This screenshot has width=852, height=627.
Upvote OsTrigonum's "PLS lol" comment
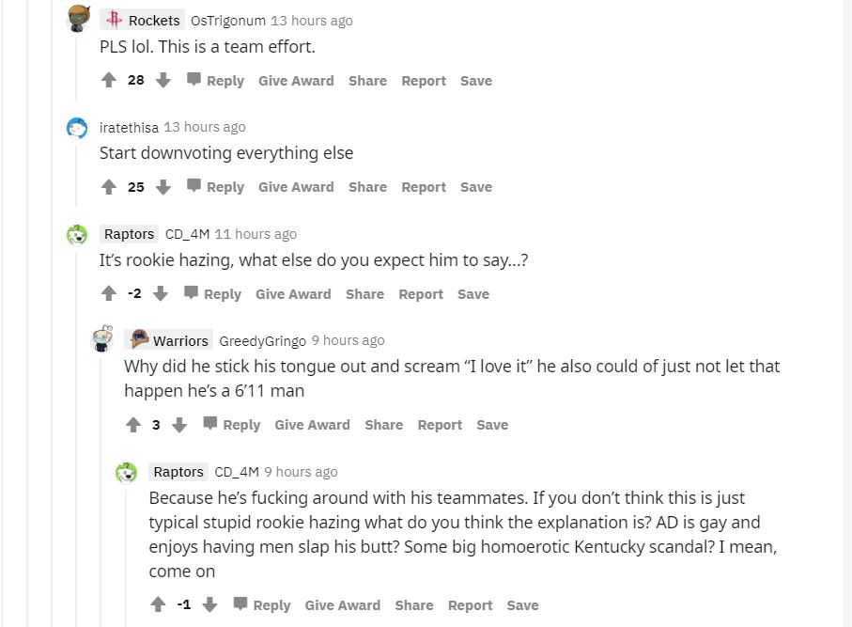pos(109,81)
